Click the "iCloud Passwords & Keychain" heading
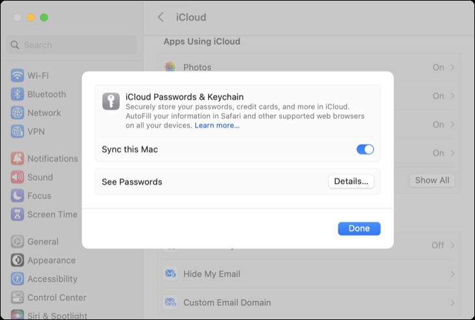The image size is (475, 320). click(185, 97)
